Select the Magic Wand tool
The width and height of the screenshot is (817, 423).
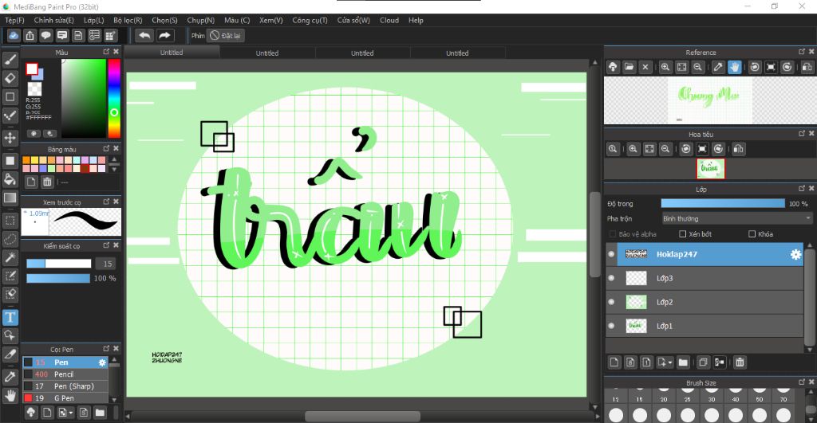point(10,257)
